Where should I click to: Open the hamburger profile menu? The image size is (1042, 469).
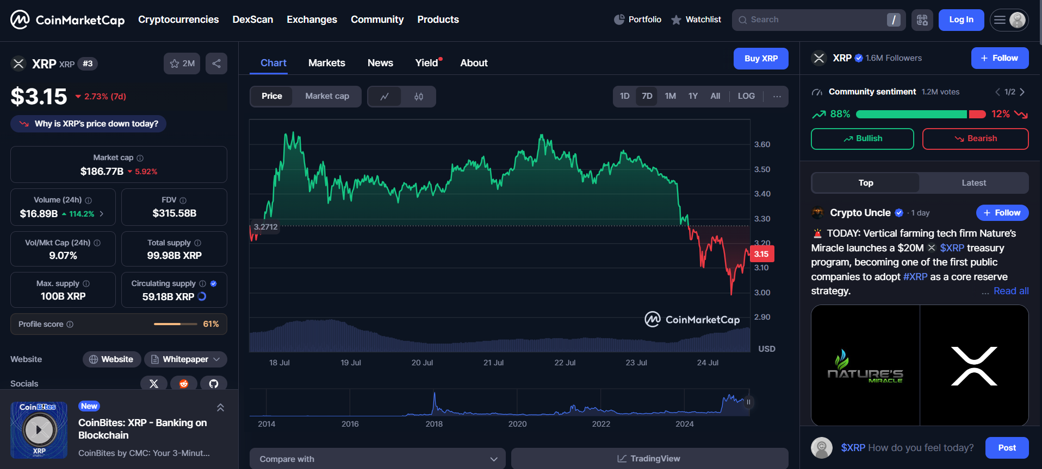[1009, 20]
